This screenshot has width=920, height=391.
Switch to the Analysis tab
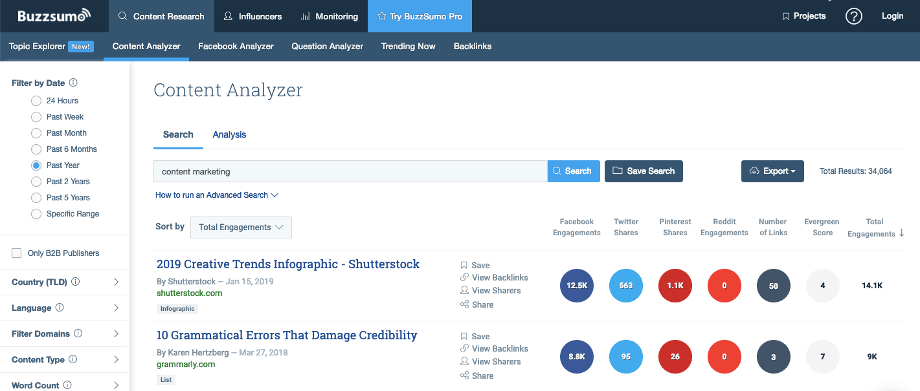229,134
